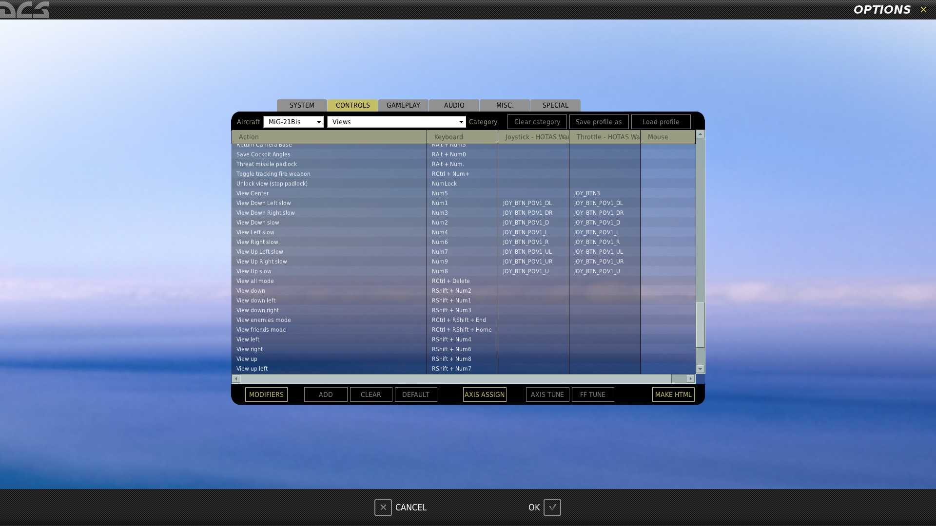Viewport: 936px width, 526px height.
Task: Switch to the CONTROLS tab
Action: point(352,105)
